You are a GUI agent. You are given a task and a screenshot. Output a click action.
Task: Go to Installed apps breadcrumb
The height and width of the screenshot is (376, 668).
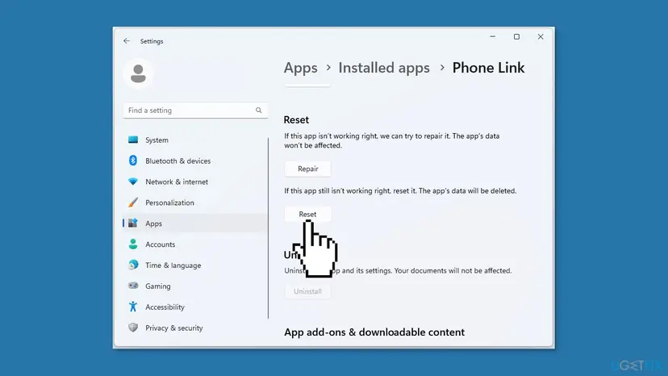pyautogui.click(x=384, y=68)
